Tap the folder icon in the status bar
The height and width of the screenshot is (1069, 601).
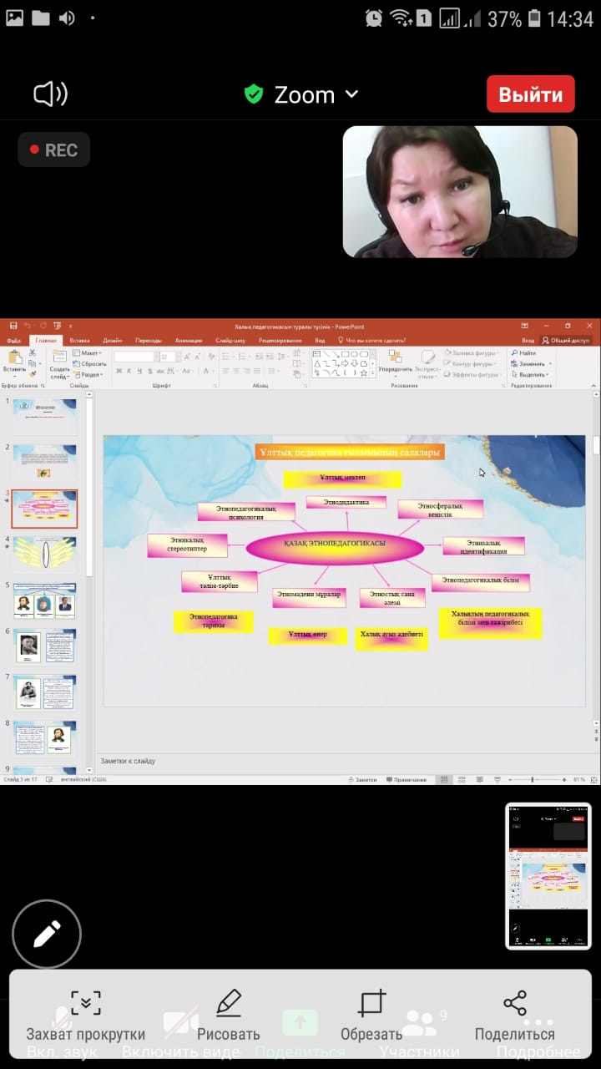[41, 18]
